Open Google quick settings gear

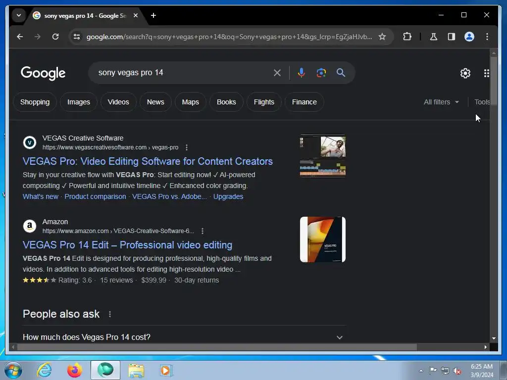465,73
